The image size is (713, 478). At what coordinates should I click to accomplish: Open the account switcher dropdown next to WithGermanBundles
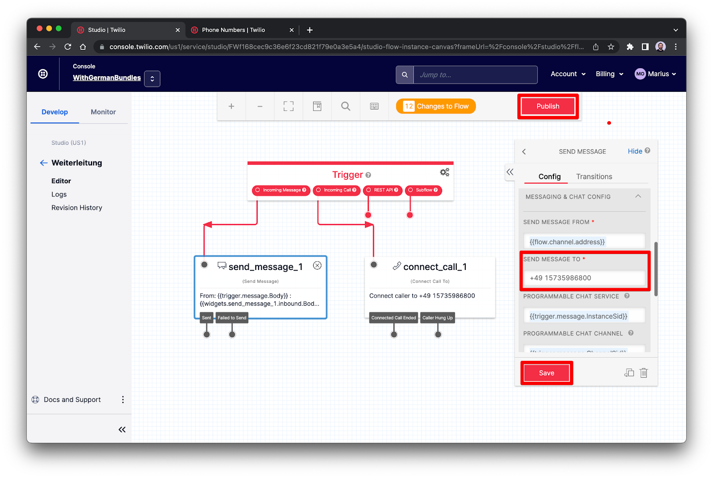pos(152,79)
